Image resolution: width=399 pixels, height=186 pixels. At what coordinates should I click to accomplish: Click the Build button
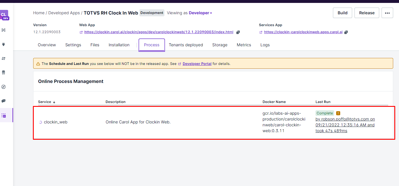point(343,13)
